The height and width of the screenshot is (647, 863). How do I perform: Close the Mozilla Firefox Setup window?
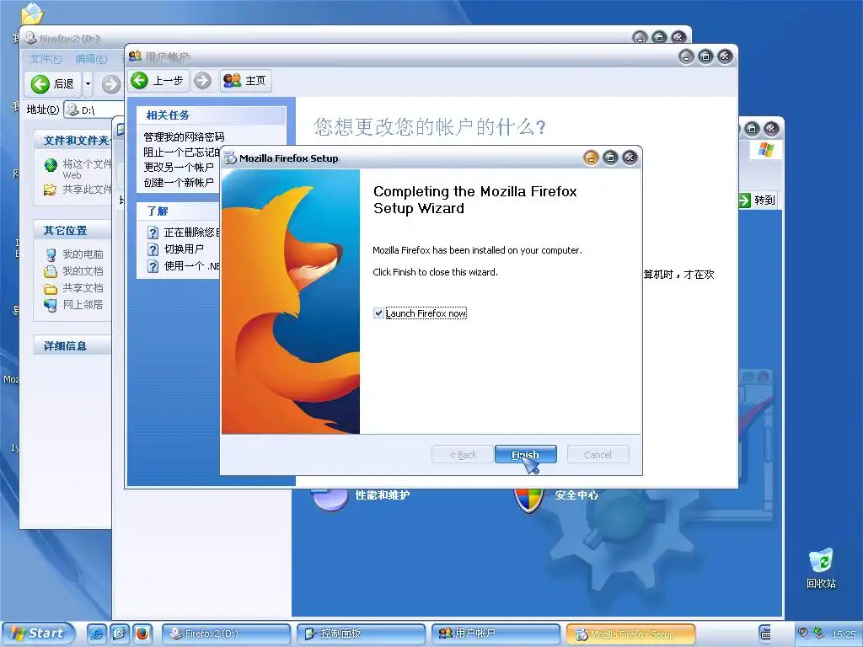pyautogui.click(x=630, y=158)
